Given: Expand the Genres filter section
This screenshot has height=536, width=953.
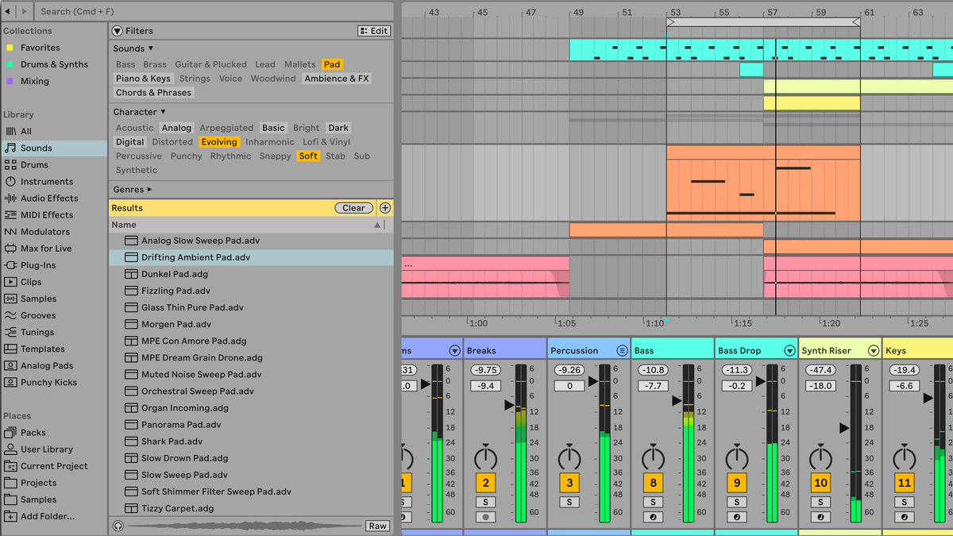Looking at the screenshot, I should [x=129, y=189].
